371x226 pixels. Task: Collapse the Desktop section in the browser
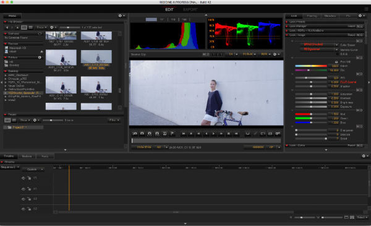5,71
